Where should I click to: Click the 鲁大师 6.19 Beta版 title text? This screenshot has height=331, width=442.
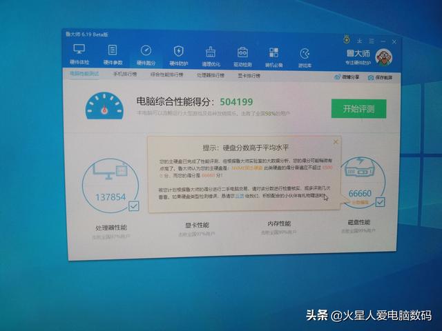pos(87,34)
